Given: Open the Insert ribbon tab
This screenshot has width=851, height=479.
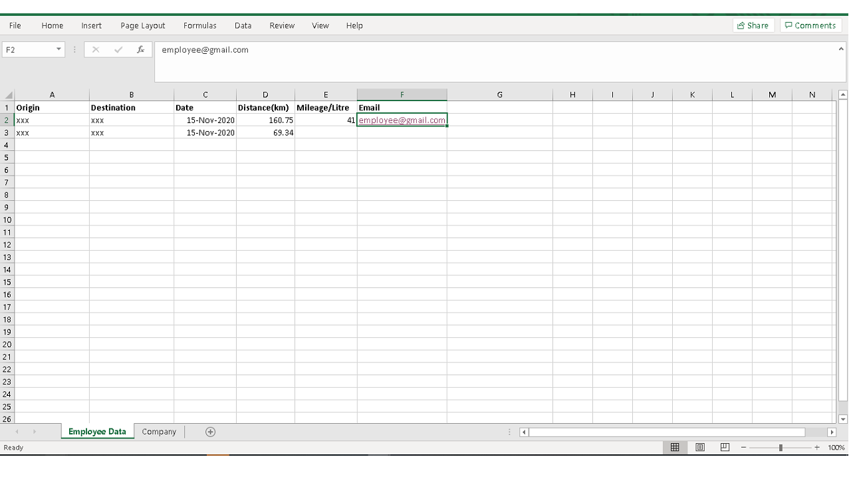Looking at the screenshot, I should tap(92, 25).
